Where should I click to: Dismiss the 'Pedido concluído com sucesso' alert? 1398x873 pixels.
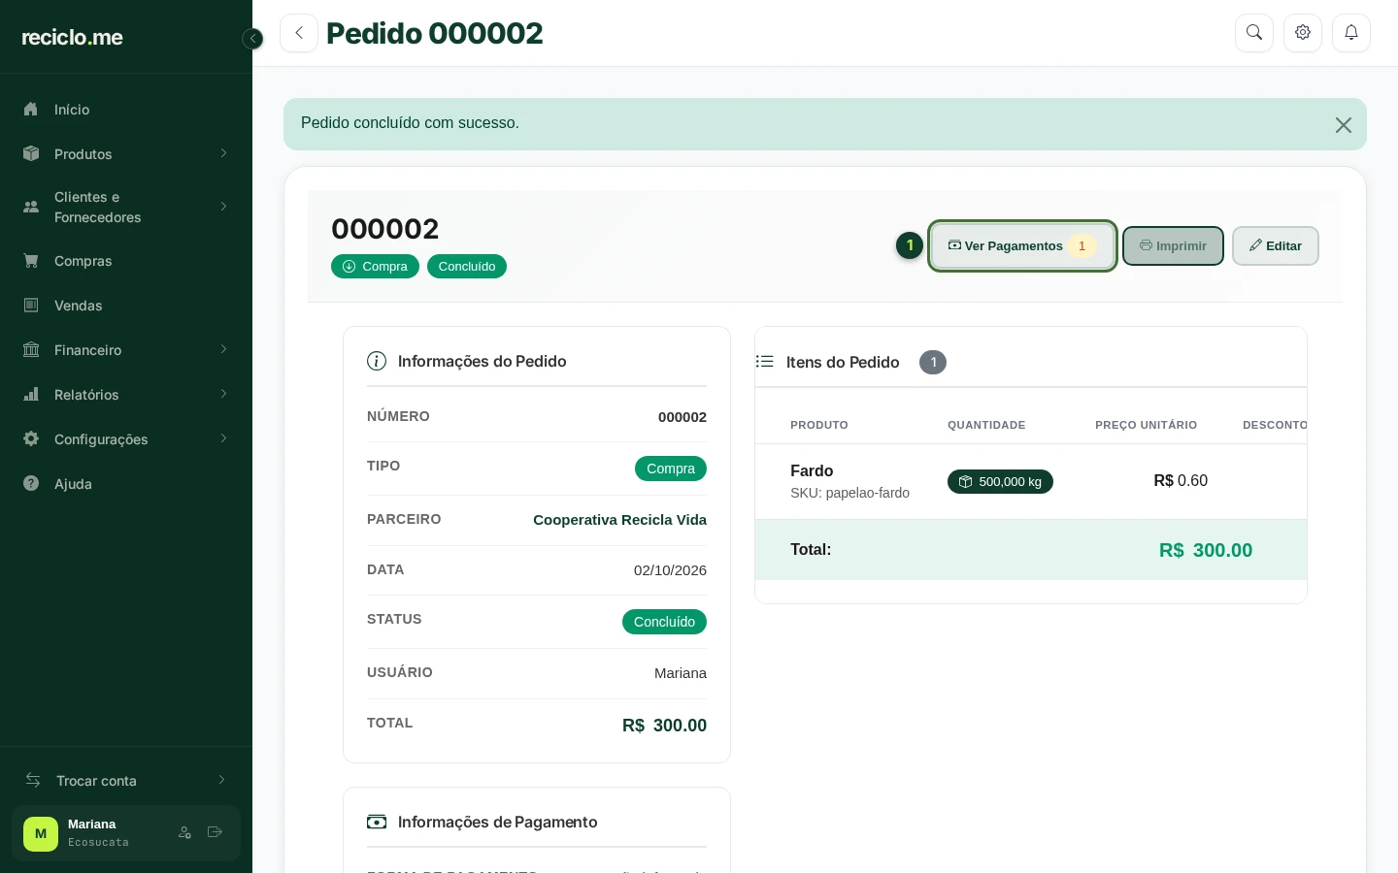pyautogui.click(x=1344, y=125)
